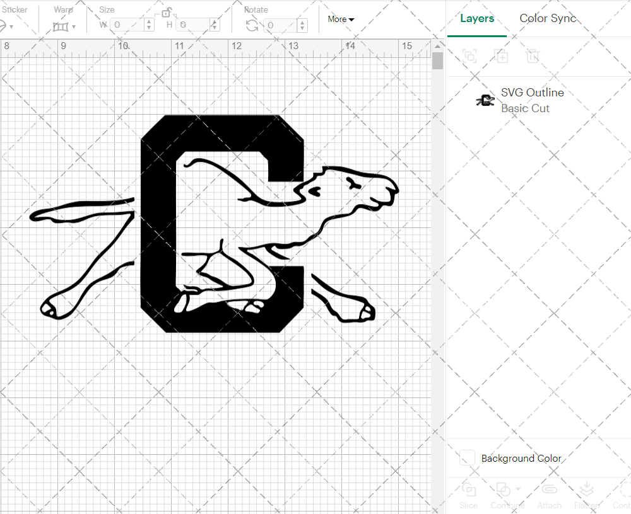Image resolution: width=631 pixels, height=514 pixels.
Task: Click the rotation angle input field
Action: coord(280,25)
